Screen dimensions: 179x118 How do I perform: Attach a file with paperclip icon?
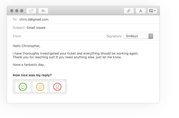[129, 11]
